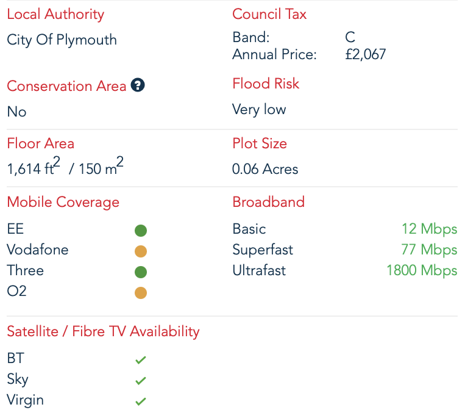The width and height of the screenshot is (465, 418).
Task: Click the Conservation Area help question mark icon
Action: 138,86
